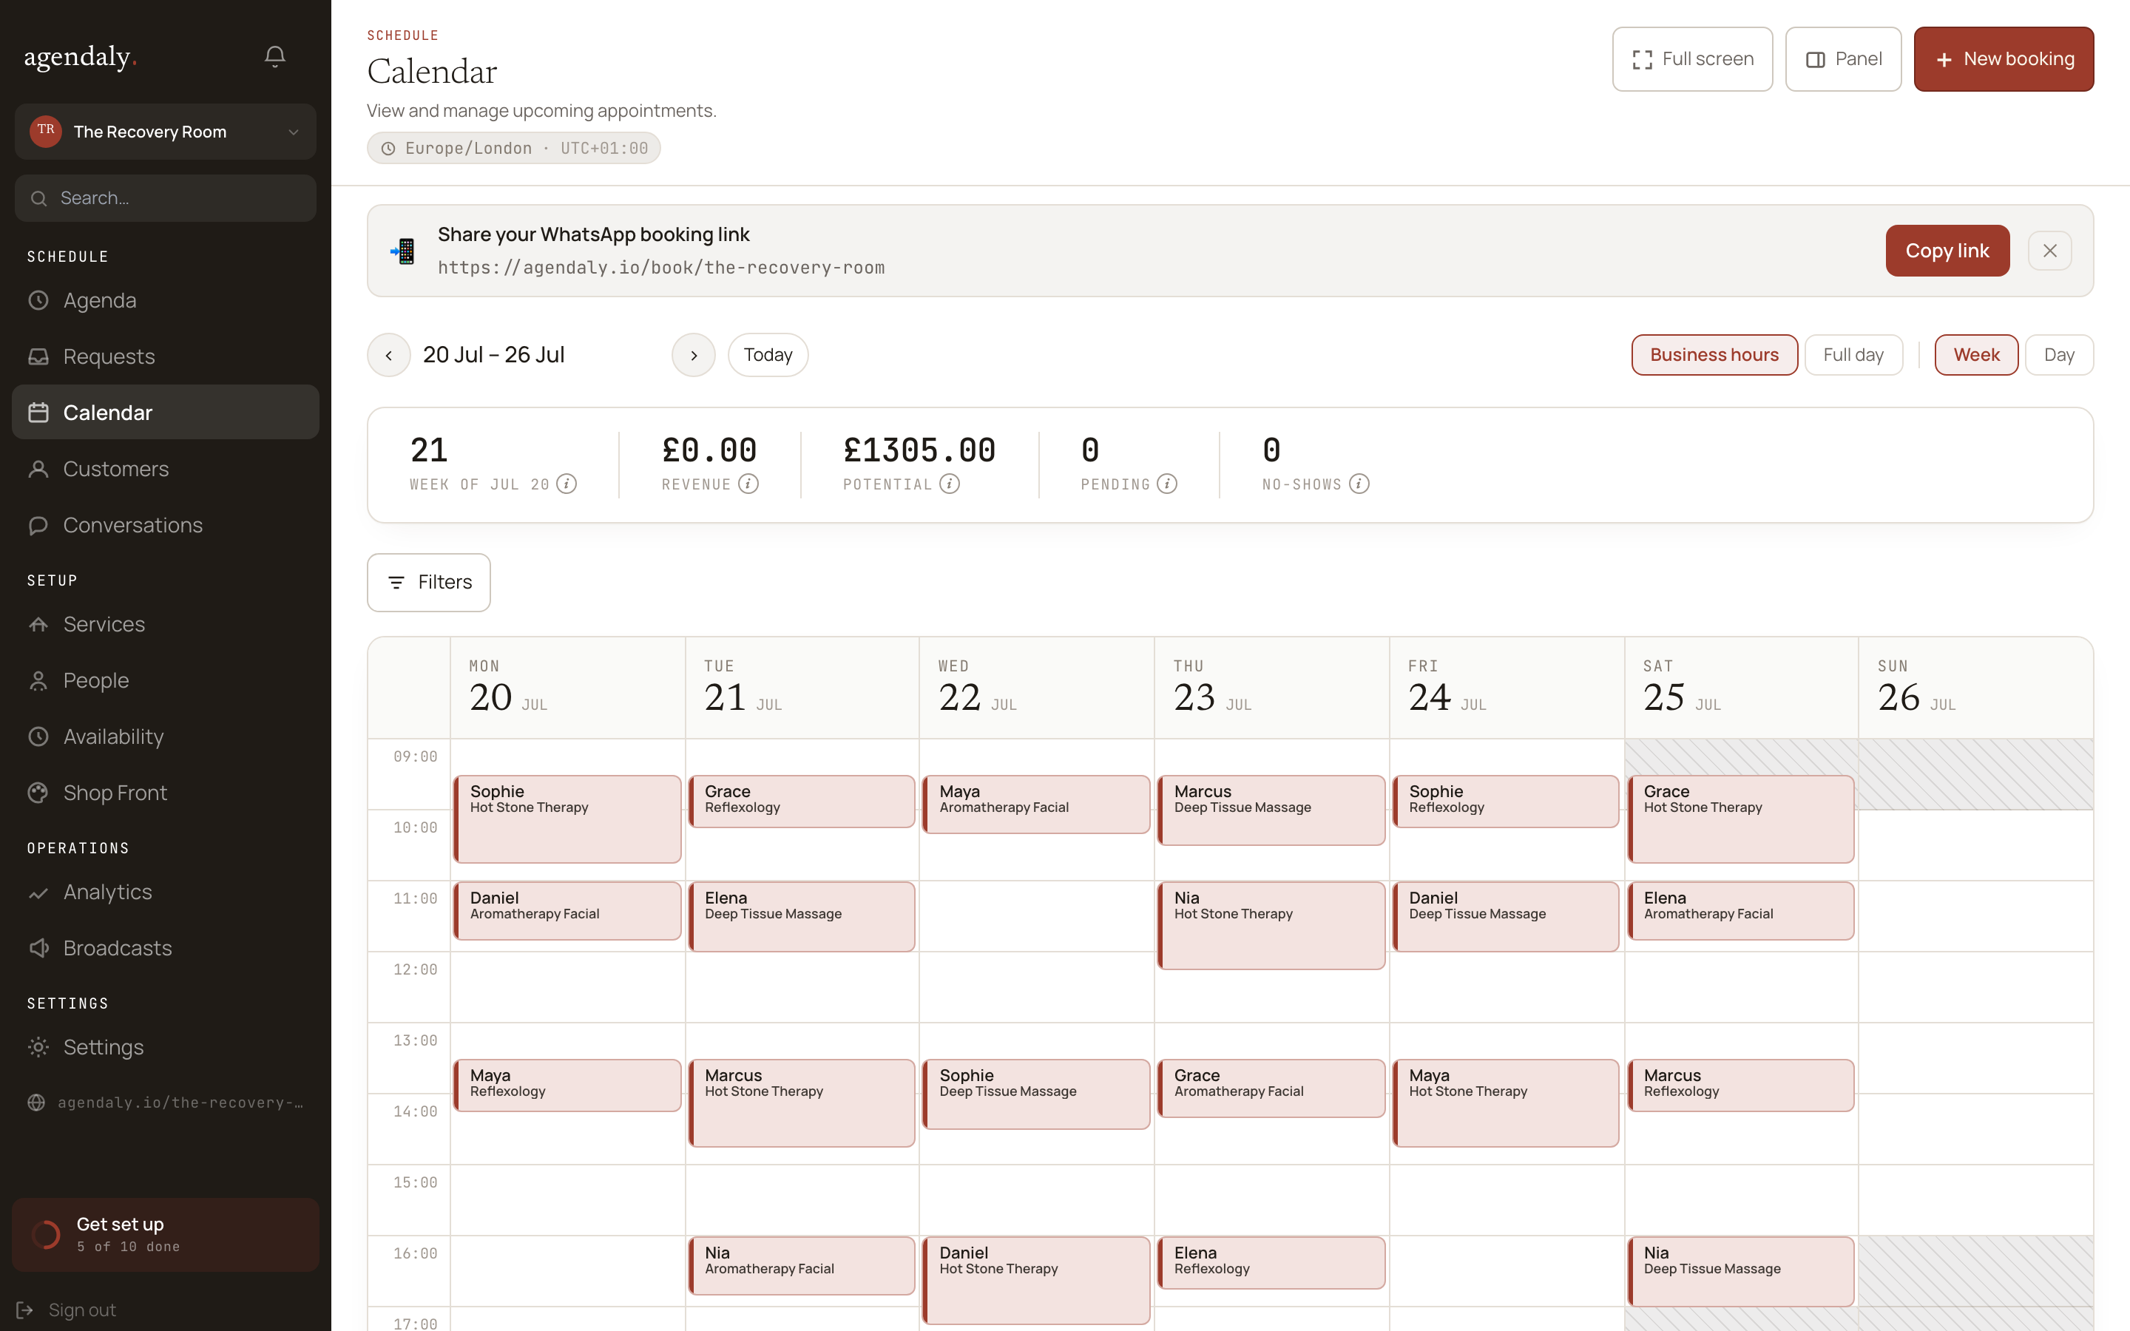The image size is (2130, 1331).
Task: Go to the next week arrow
Action: click(694, 355)
